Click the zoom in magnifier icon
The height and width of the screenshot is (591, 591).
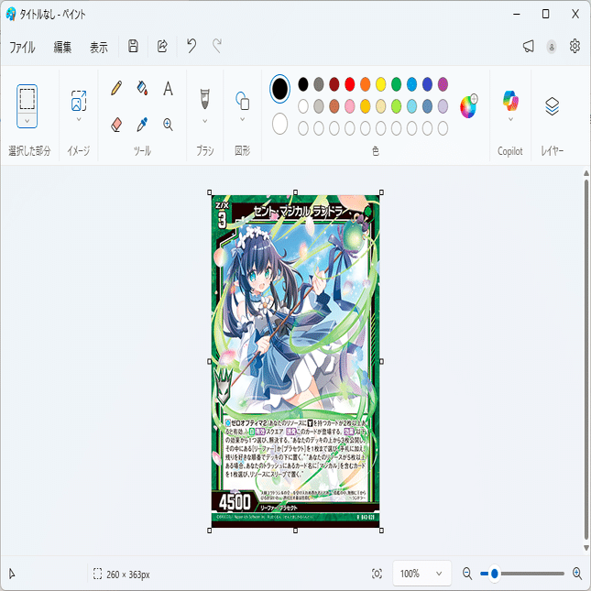(x=577, y=574)
